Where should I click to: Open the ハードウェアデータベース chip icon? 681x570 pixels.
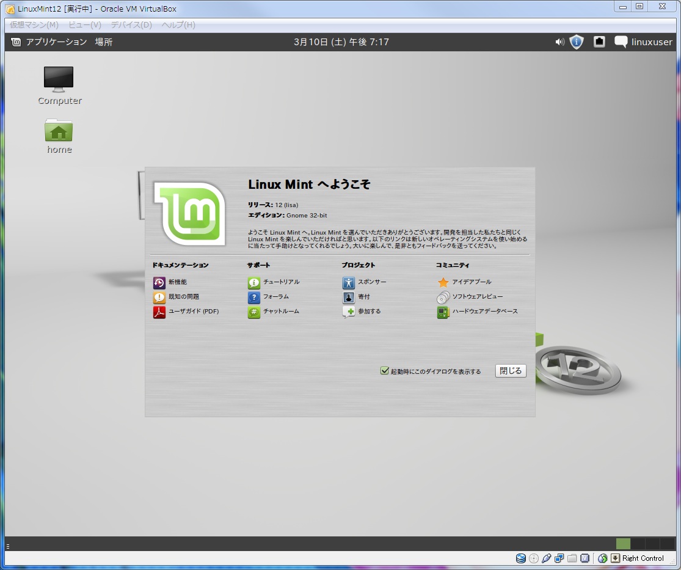pyautogui.click(x=443, y=312)
